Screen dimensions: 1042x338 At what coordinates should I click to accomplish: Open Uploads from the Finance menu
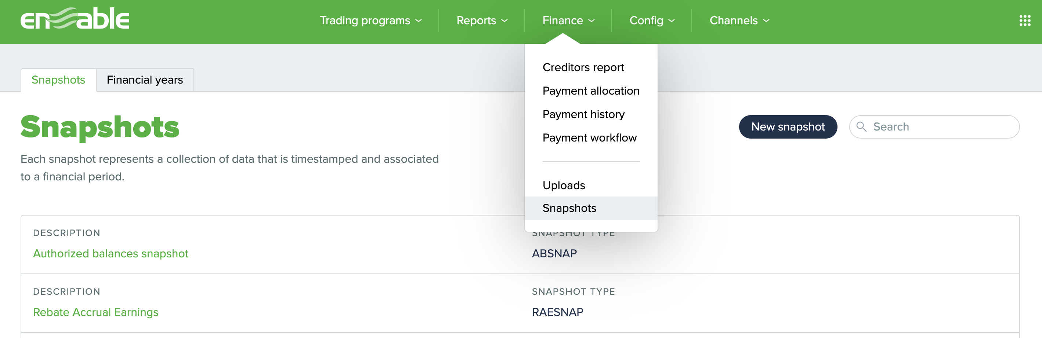pyautogui.click(x=564, y=185)
